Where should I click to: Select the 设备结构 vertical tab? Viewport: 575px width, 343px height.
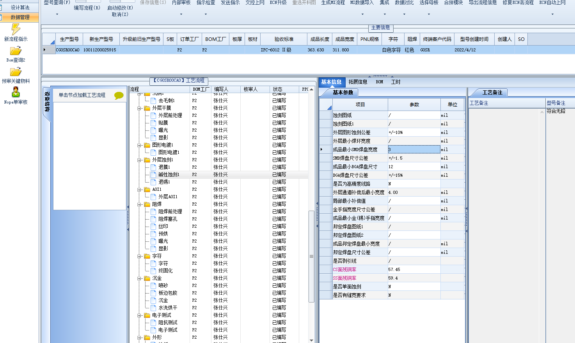47,102
